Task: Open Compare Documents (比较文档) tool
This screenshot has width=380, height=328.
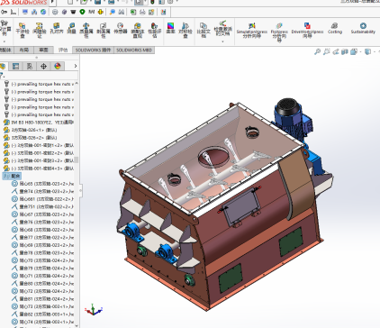Action: [x=204, y=30]
